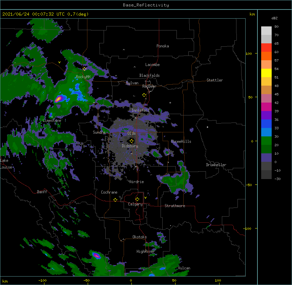292x285 pixels.
Task: Click the Airdrie city label
Action: [137, 182]
